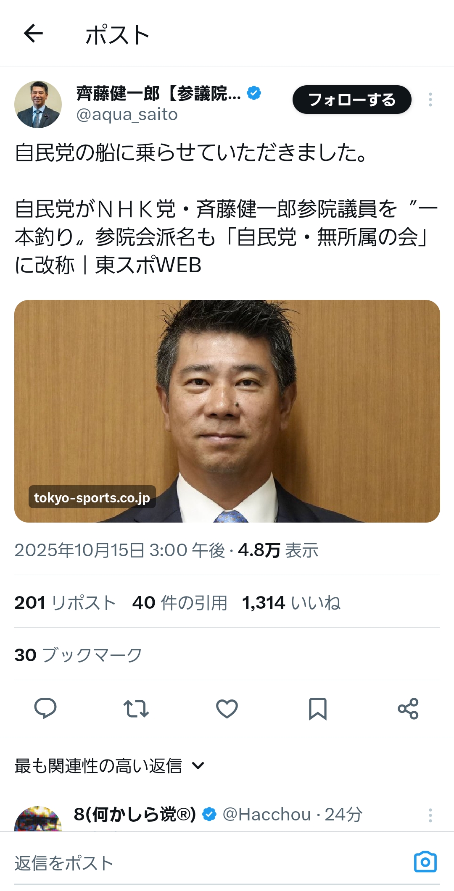
Task: Open @aqua_saito handle link
Action: tap(127, 114)
